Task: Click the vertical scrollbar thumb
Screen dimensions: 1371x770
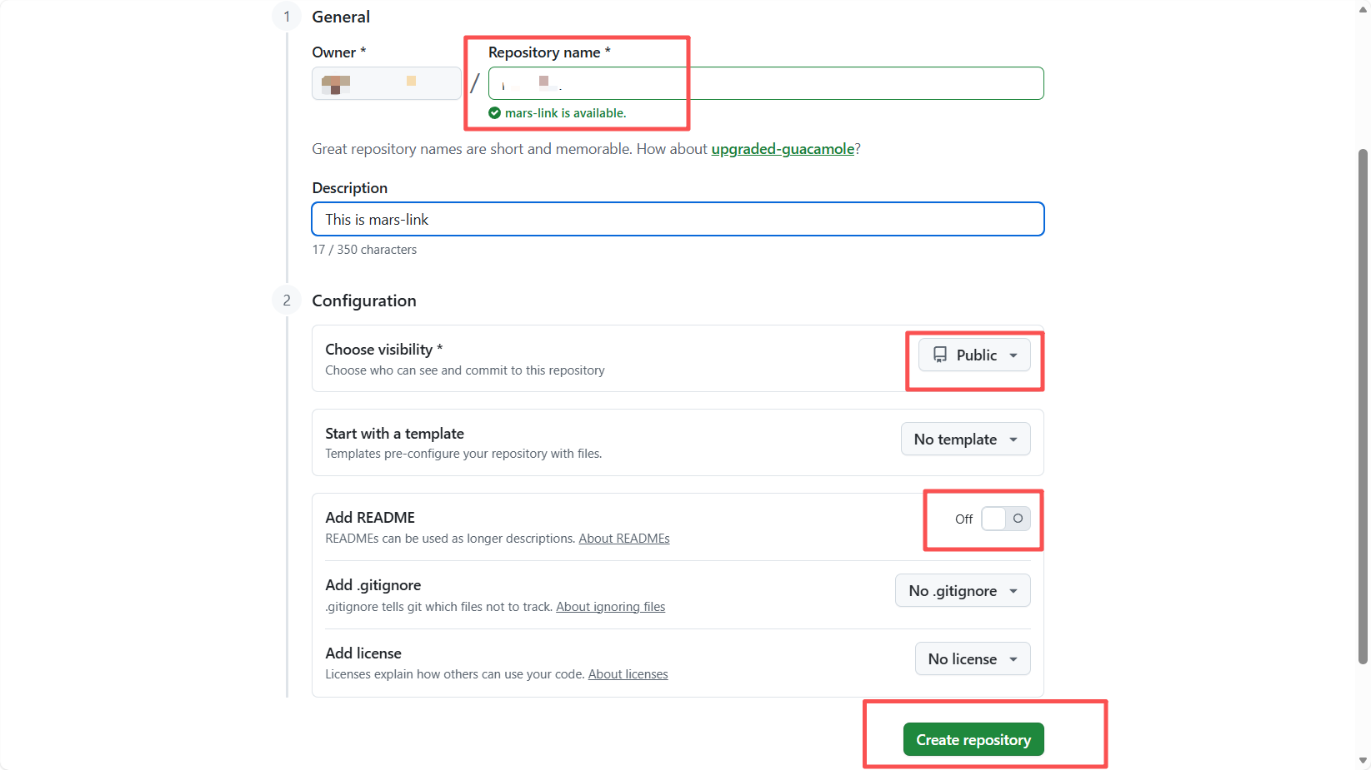Action: 1363,406
